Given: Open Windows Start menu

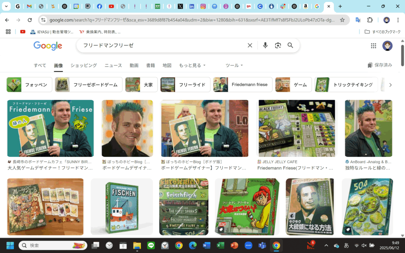Looking at the screenshot, I should pos(10,245).
